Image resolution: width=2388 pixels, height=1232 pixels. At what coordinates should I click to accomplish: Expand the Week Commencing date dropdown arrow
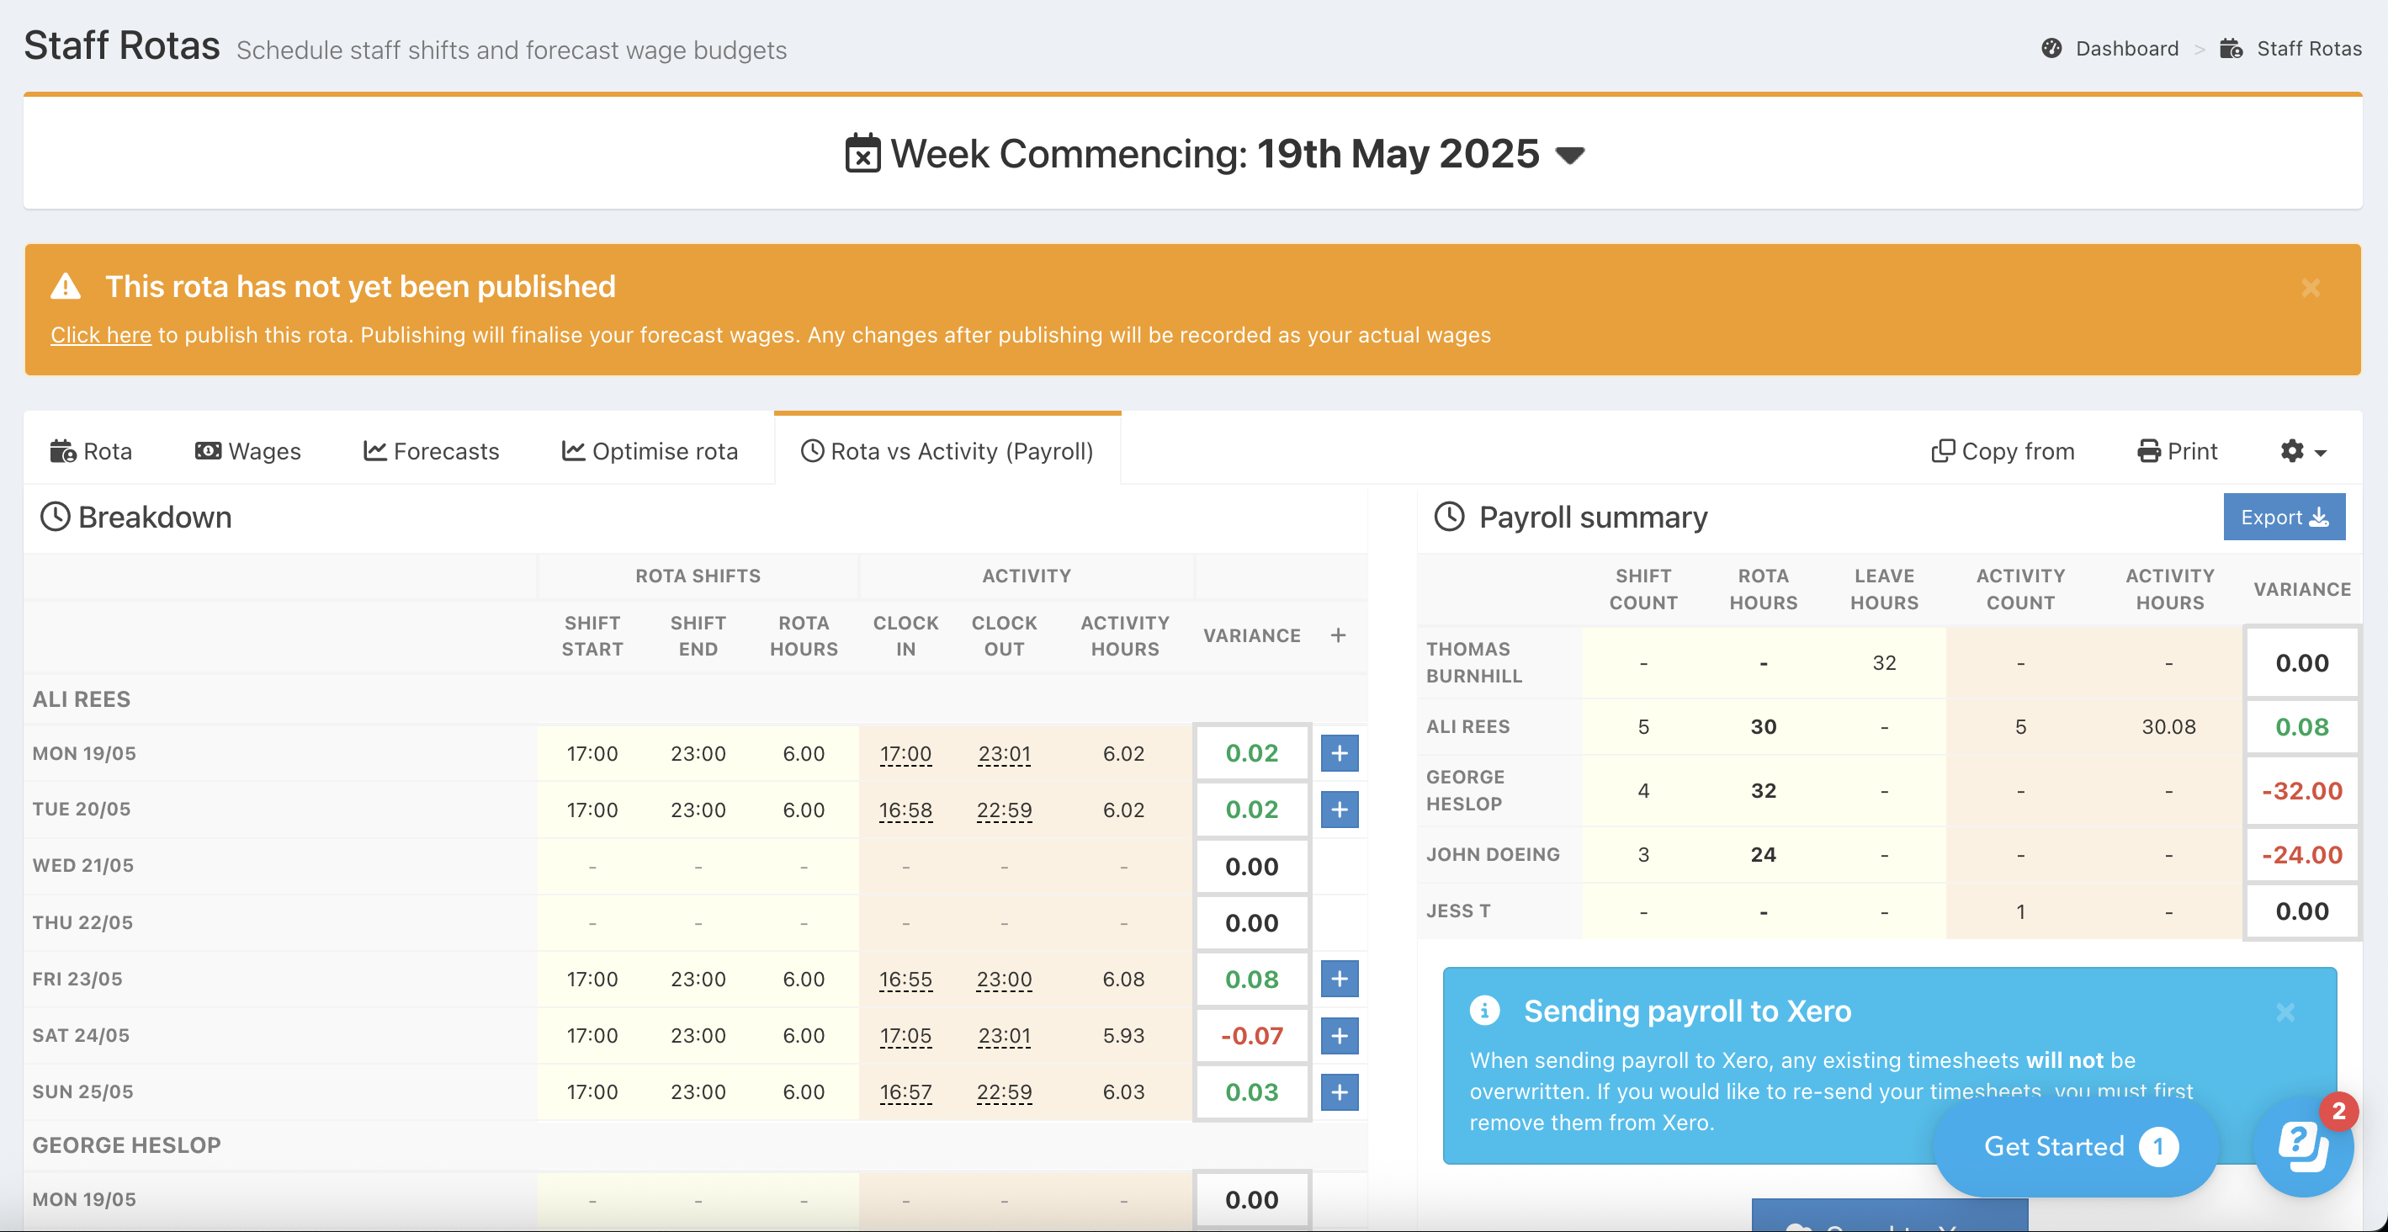pyautogui.click(x=1570, y=155)
